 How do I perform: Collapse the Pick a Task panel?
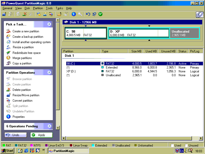tap(49, 24)
